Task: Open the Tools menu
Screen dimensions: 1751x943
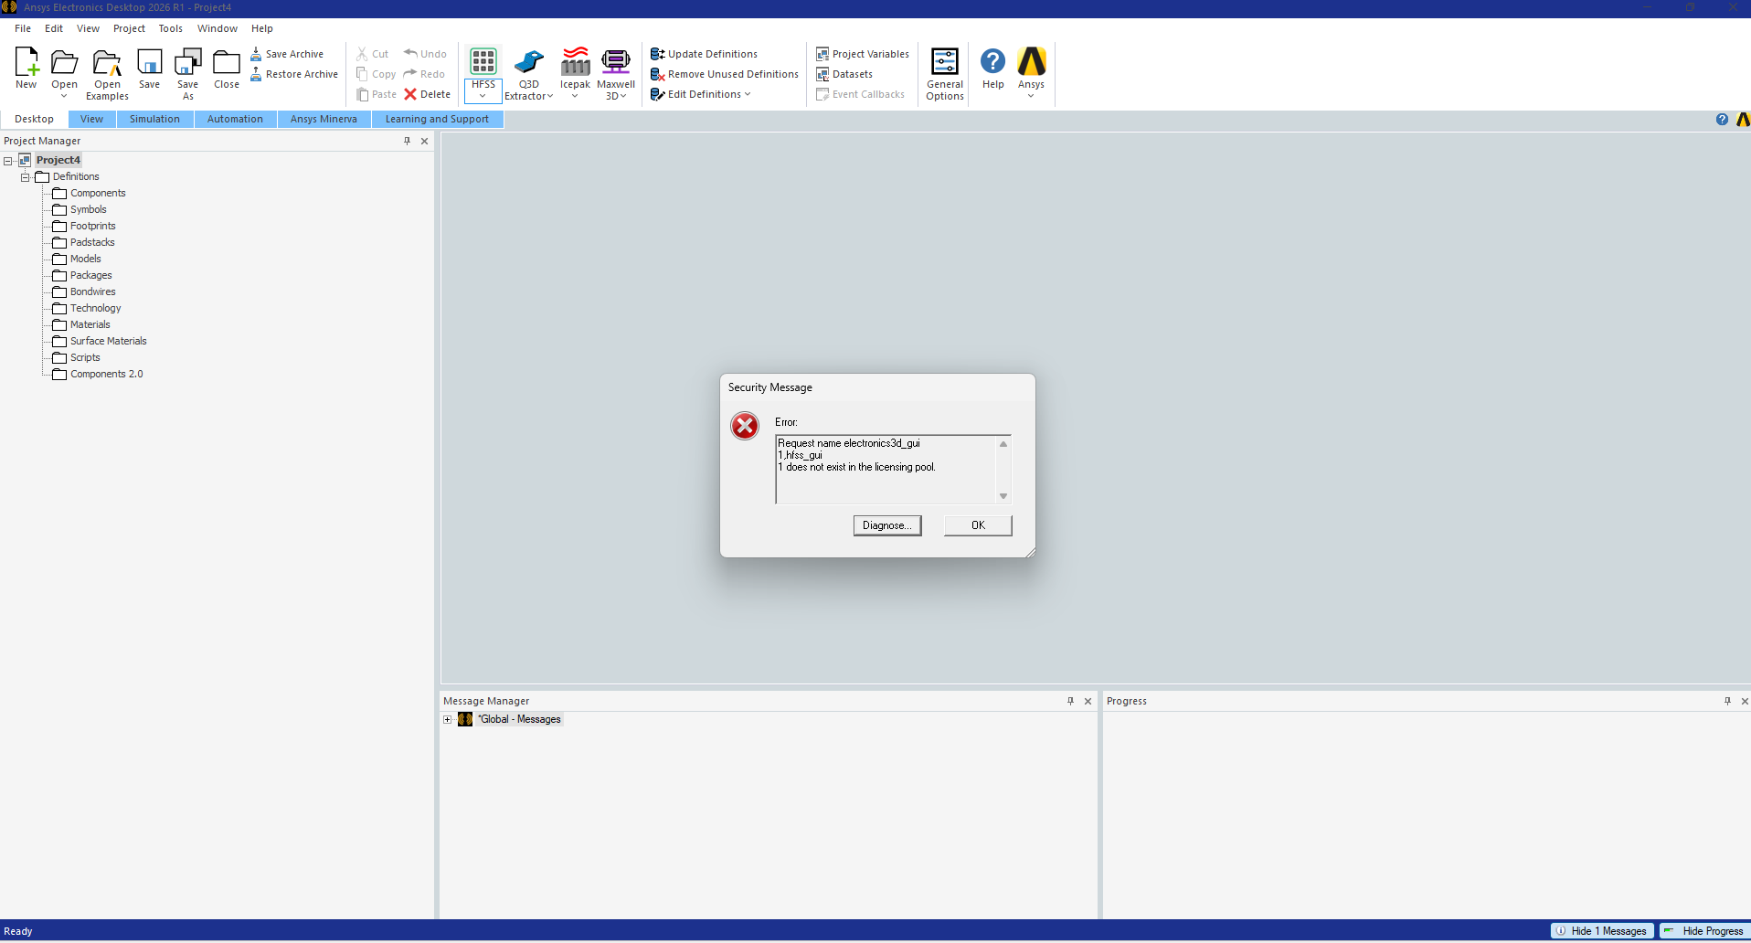Action: (x=171, y=28)
